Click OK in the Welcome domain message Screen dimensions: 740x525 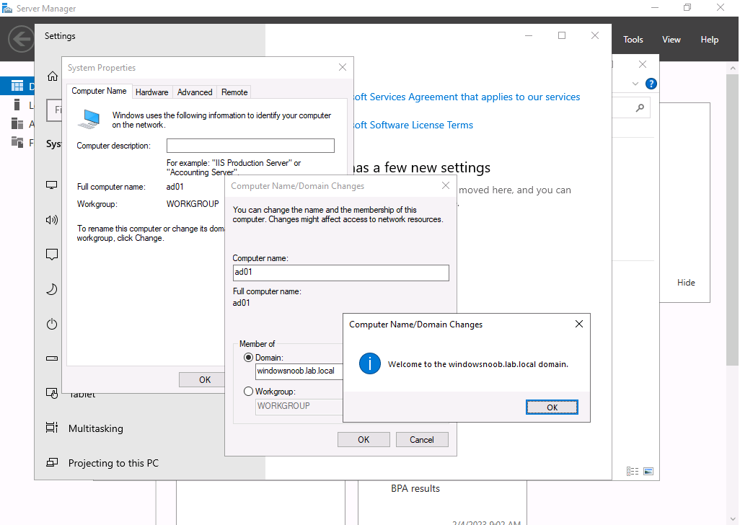(552, 407)
